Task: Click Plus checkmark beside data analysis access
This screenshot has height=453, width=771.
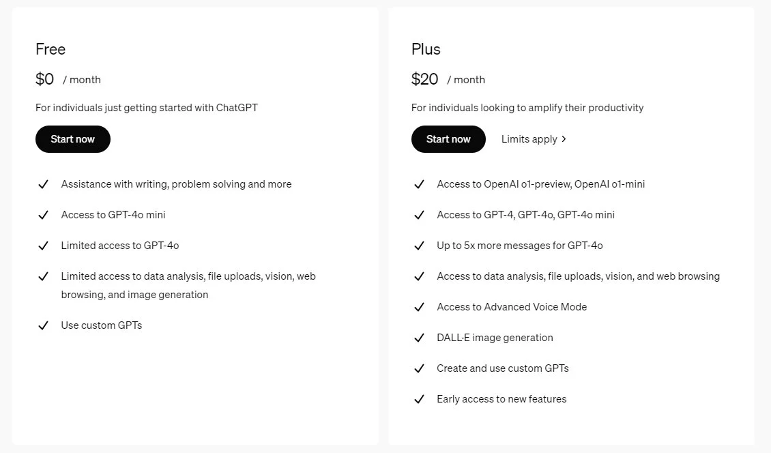Action: (419, 276)
